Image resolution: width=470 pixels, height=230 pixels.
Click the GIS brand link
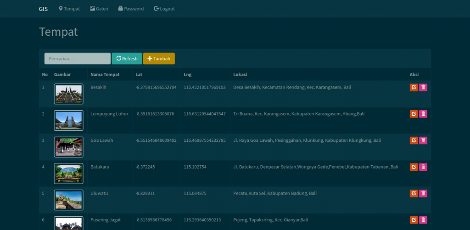point(43,9)
